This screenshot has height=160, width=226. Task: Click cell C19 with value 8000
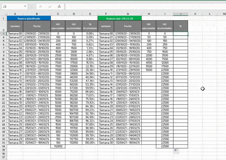click(x=58, y=92)
